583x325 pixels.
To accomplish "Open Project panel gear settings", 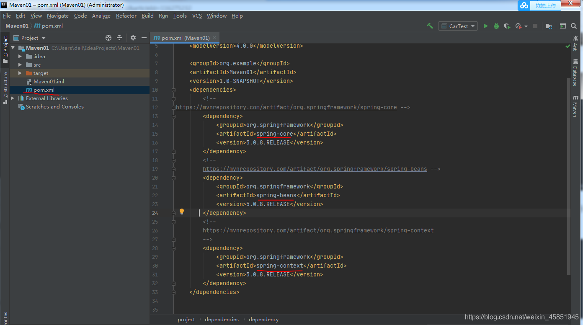I will click(x=133, y=38).
